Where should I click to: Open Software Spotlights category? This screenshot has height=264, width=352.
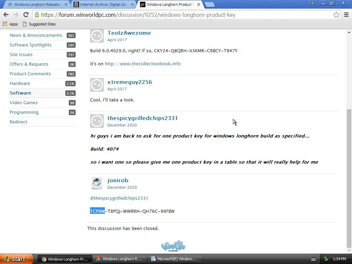pos(31,45)
